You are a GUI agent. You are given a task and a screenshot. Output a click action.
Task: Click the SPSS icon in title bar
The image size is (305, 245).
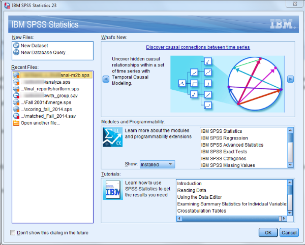click(7, 6)
